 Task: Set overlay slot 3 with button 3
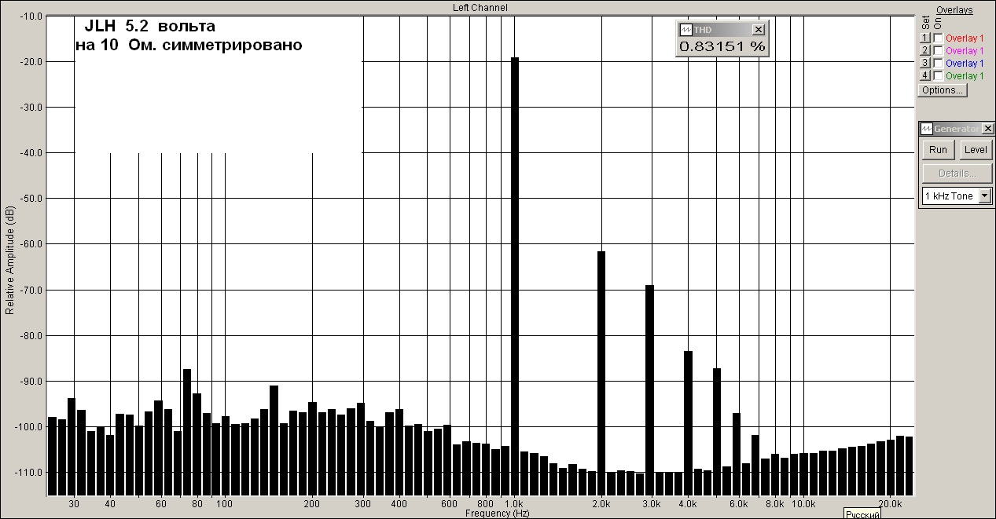tap(925, 64)
